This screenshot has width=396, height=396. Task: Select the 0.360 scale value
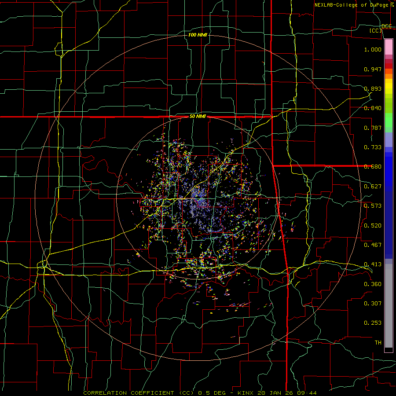pyautogui.click(x=373, y=284)
